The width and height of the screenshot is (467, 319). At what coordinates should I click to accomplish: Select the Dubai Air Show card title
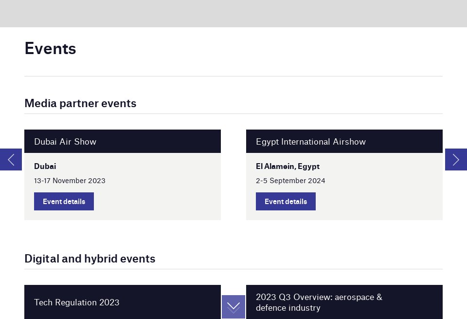tap(65, 142)
